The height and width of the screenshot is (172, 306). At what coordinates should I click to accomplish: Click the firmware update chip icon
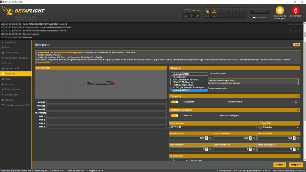[x=280, y=11]
